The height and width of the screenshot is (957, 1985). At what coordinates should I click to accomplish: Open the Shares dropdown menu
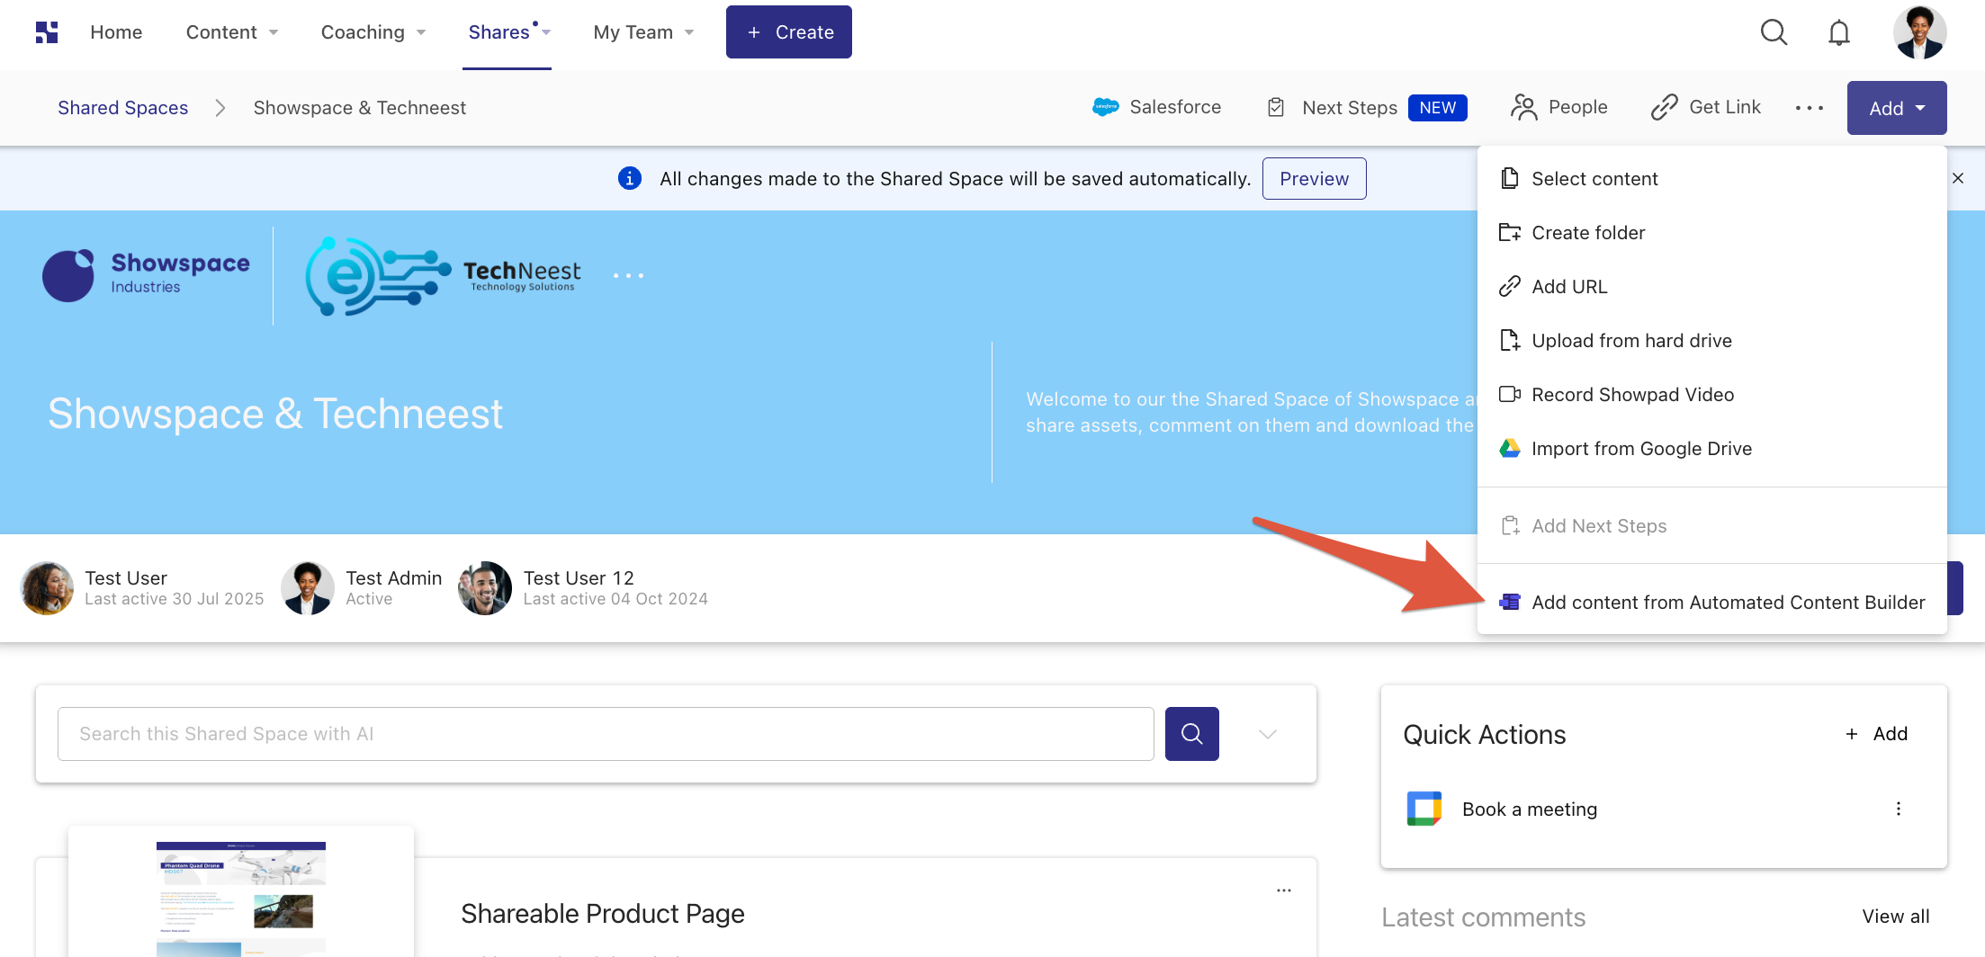pyautogui.click(x=509, y=32)
